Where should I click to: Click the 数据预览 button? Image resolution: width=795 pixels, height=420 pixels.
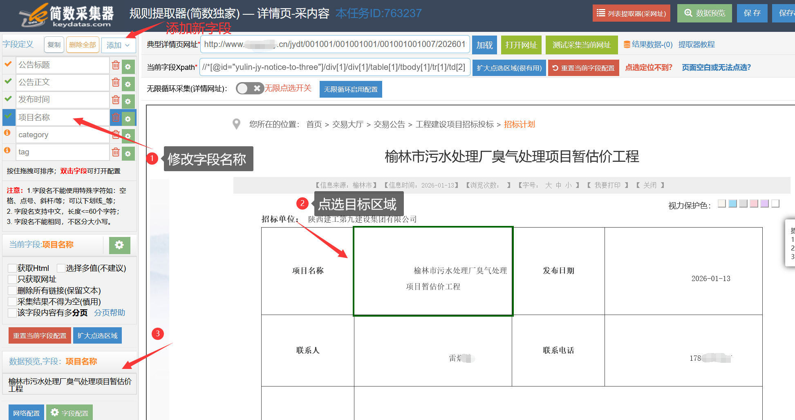tap(704, 13)
